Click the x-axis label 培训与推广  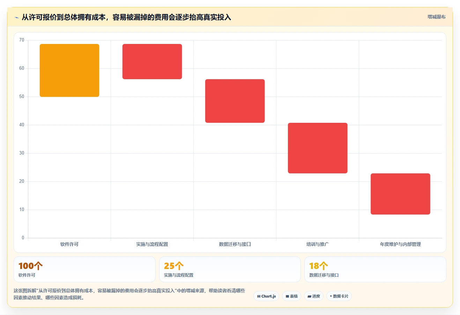(318, 244)
